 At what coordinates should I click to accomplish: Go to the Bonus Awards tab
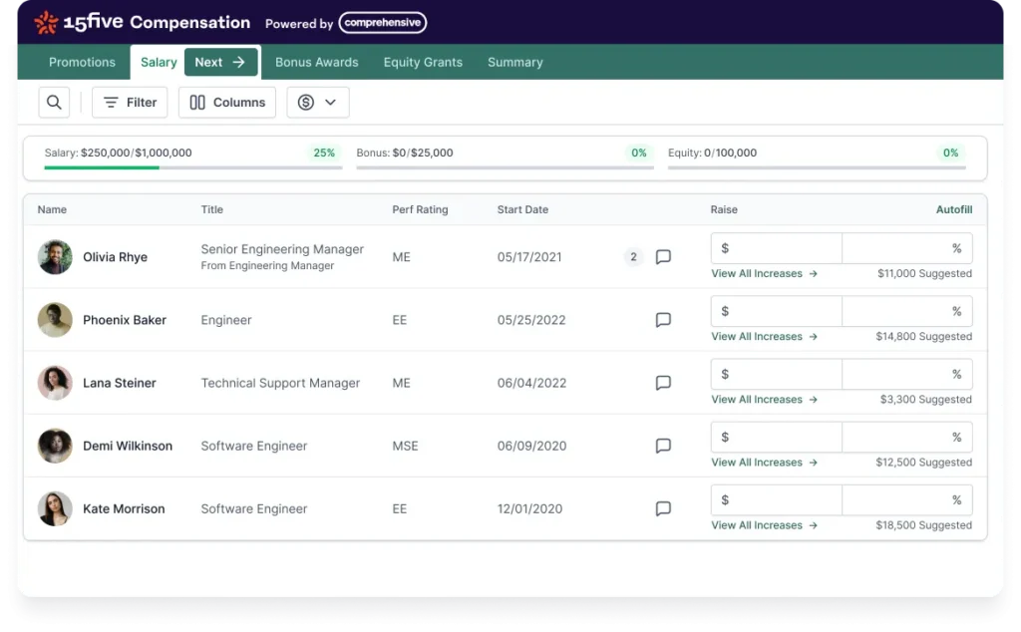point(316,62)
